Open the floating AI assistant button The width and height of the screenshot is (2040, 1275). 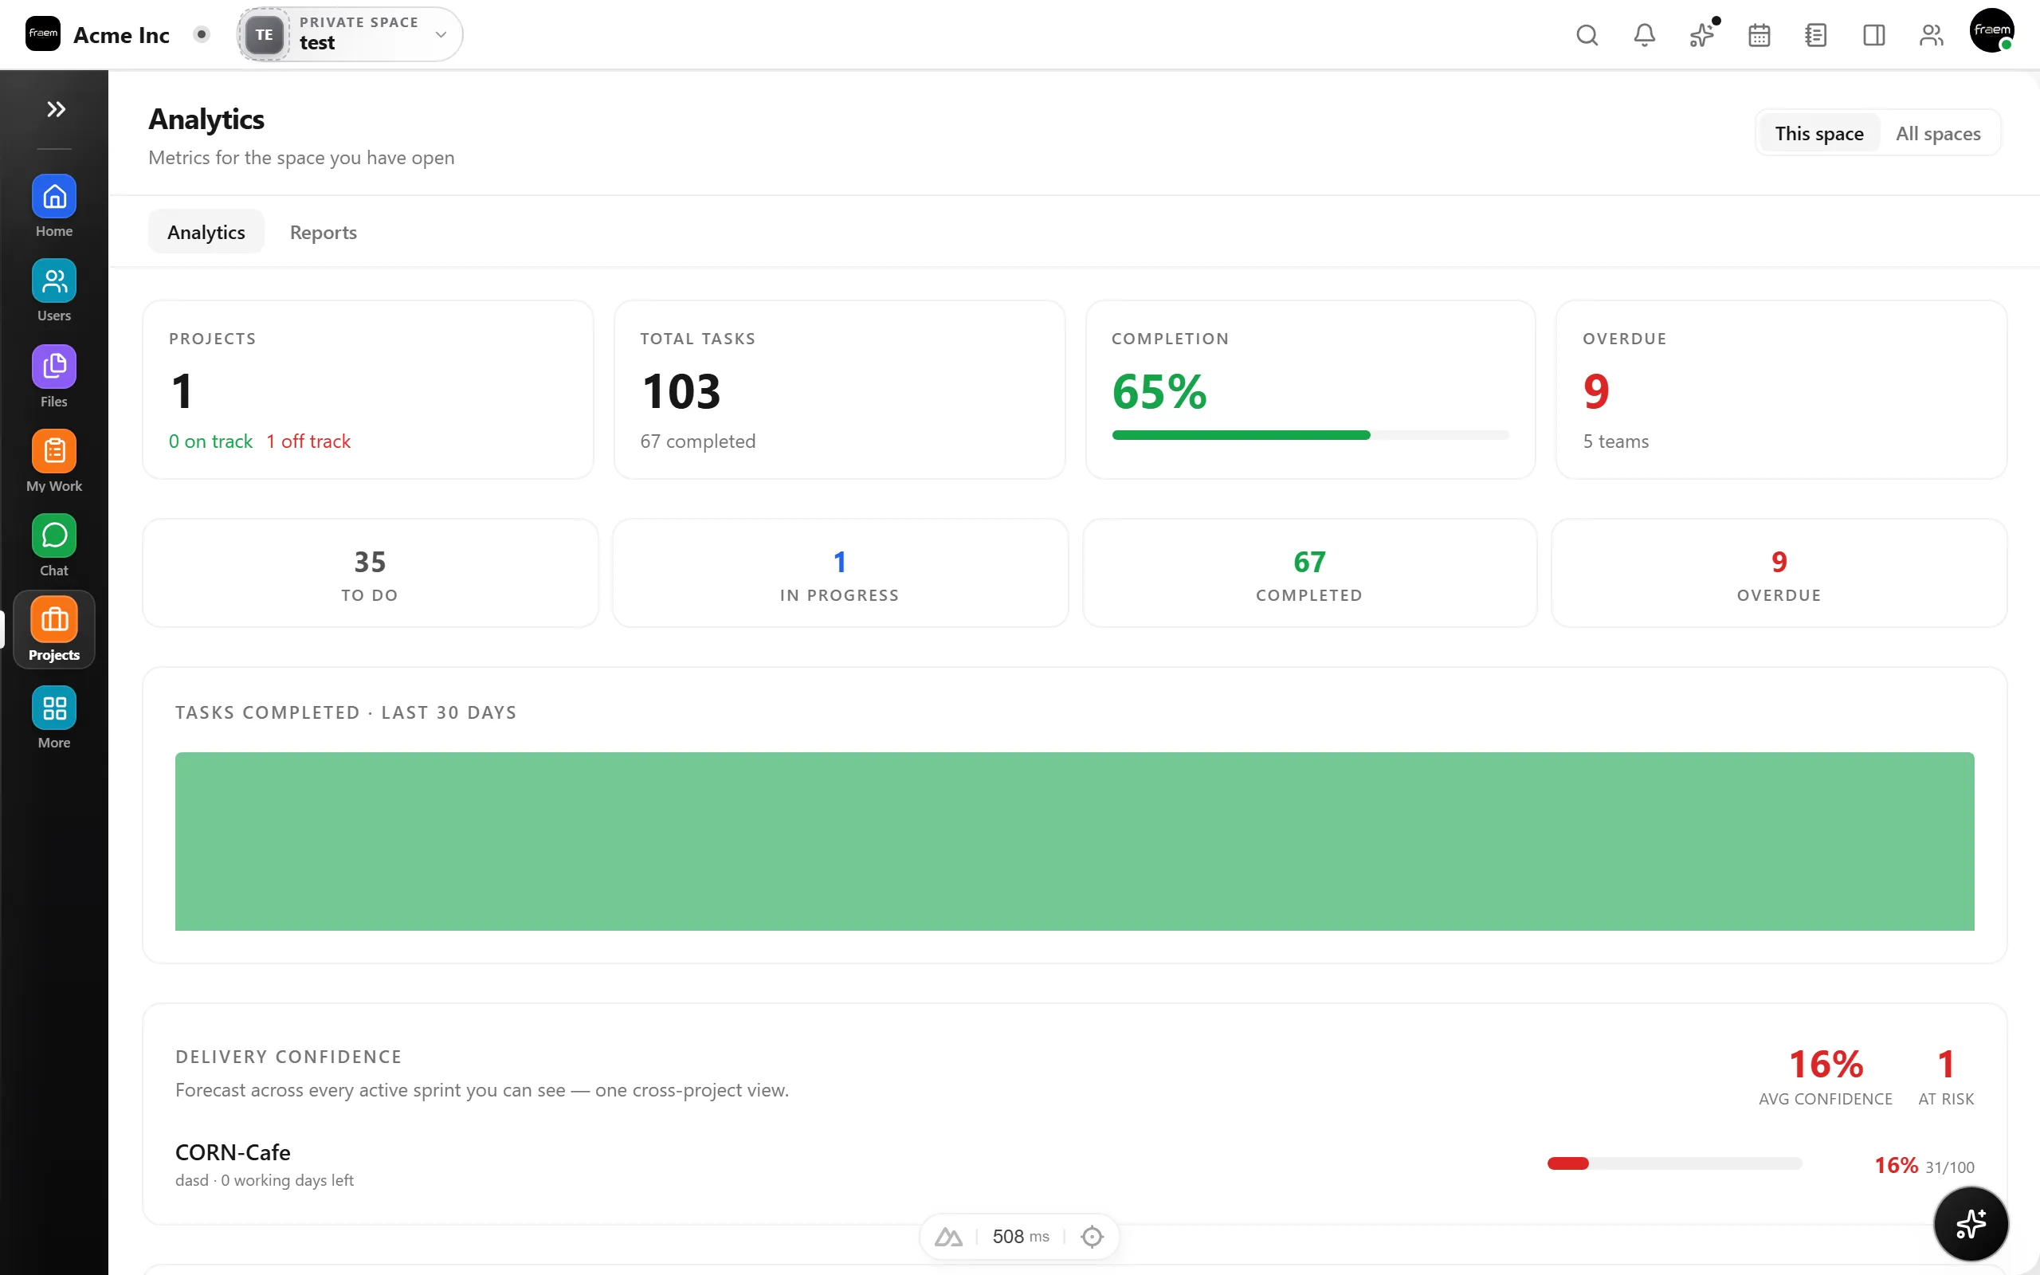[x=1970, y=1223]
